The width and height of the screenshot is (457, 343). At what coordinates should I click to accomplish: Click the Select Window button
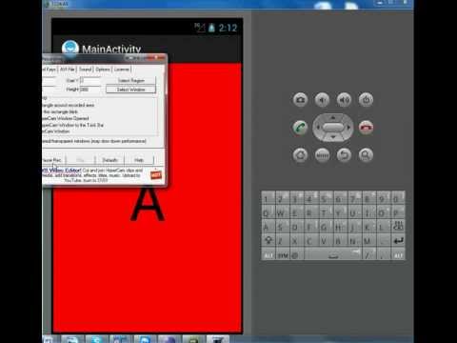click(x=130, y=90)
